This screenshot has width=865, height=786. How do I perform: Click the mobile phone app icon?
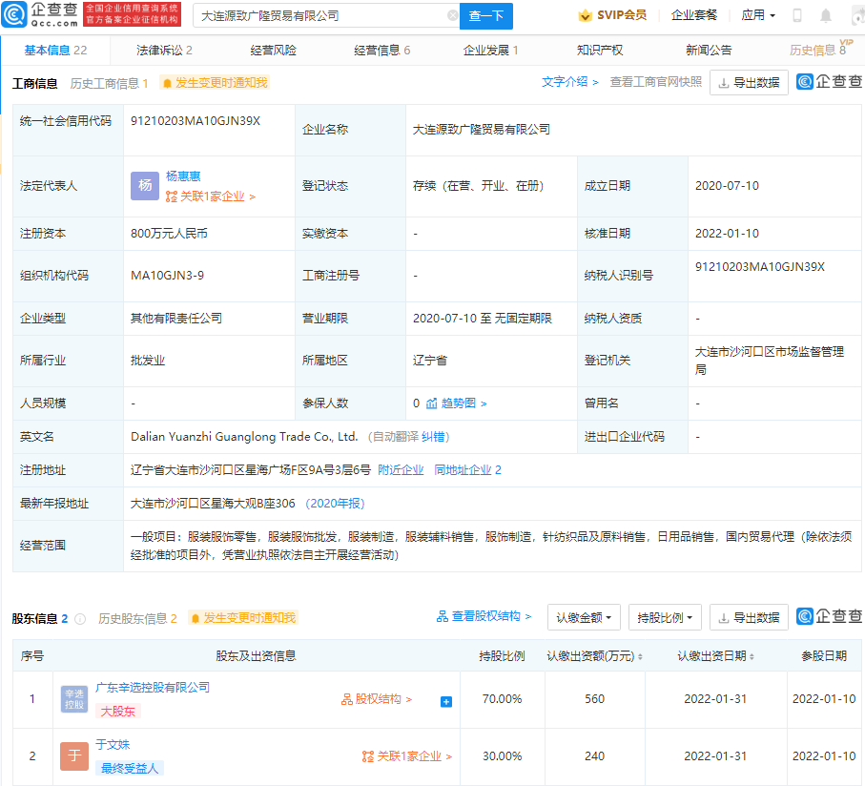(796, 15)
